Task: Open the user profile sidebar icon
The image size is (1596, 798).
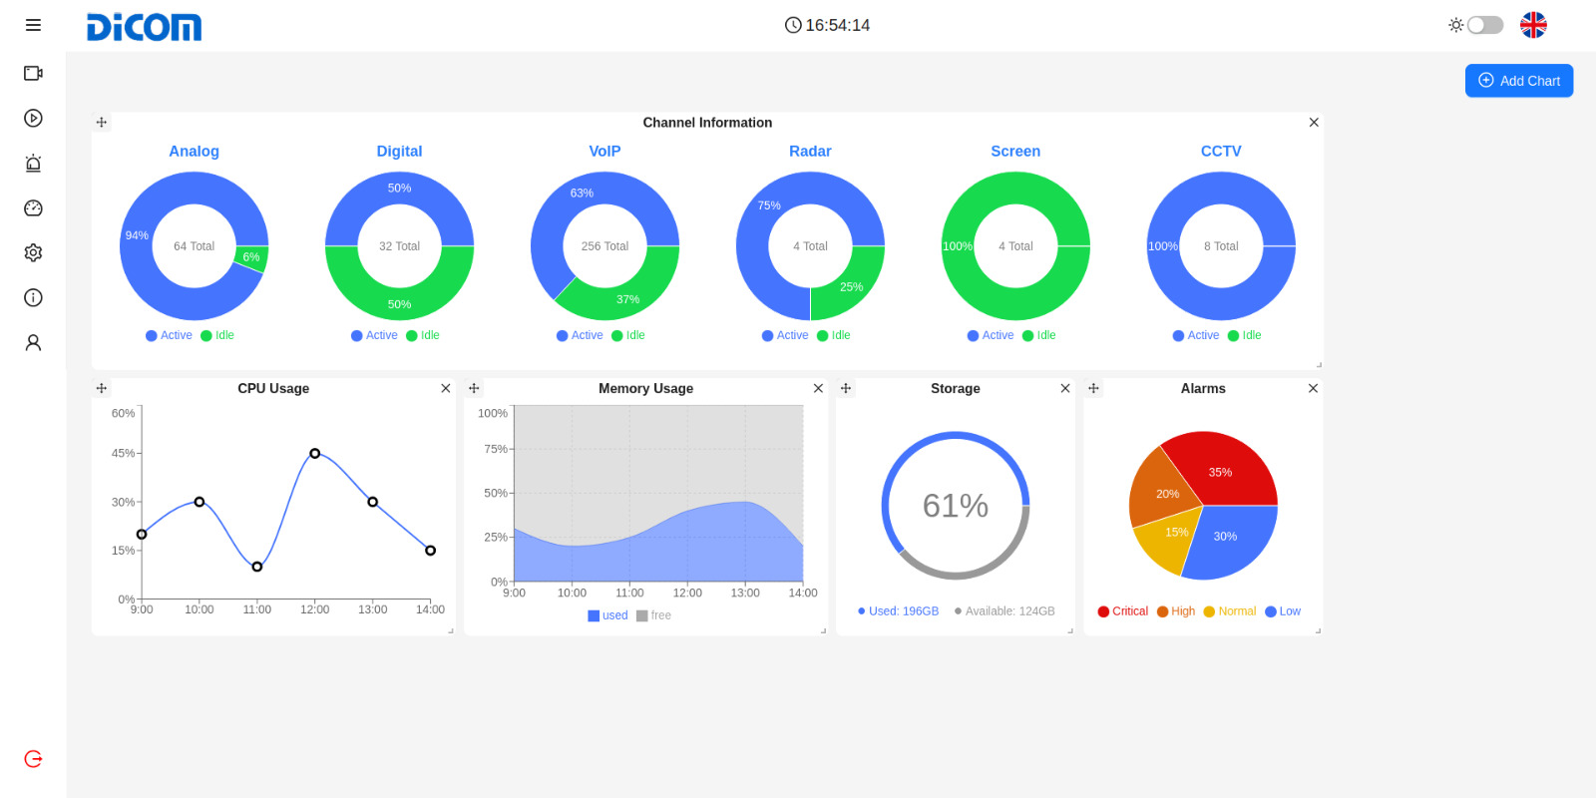Action: [33, 342]
